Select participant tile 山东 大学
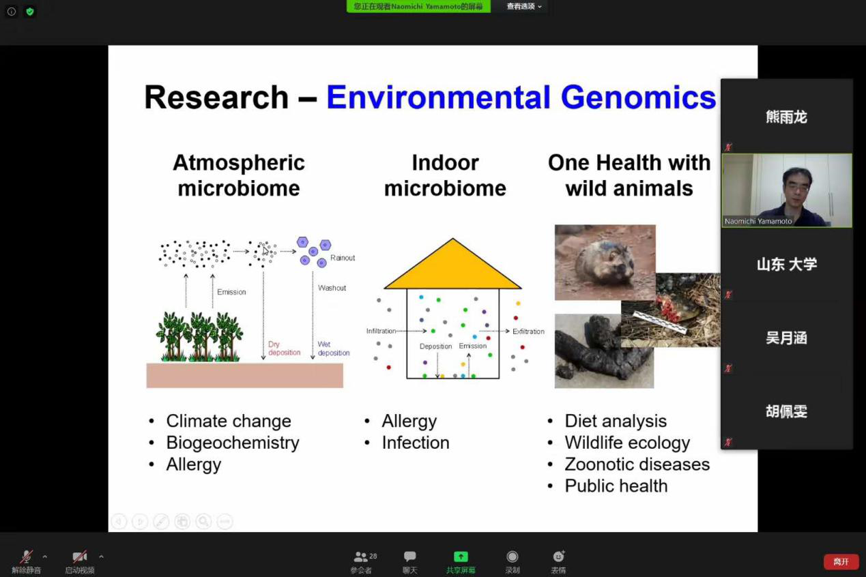Screen dimensions: 866x577 [786, 265]
